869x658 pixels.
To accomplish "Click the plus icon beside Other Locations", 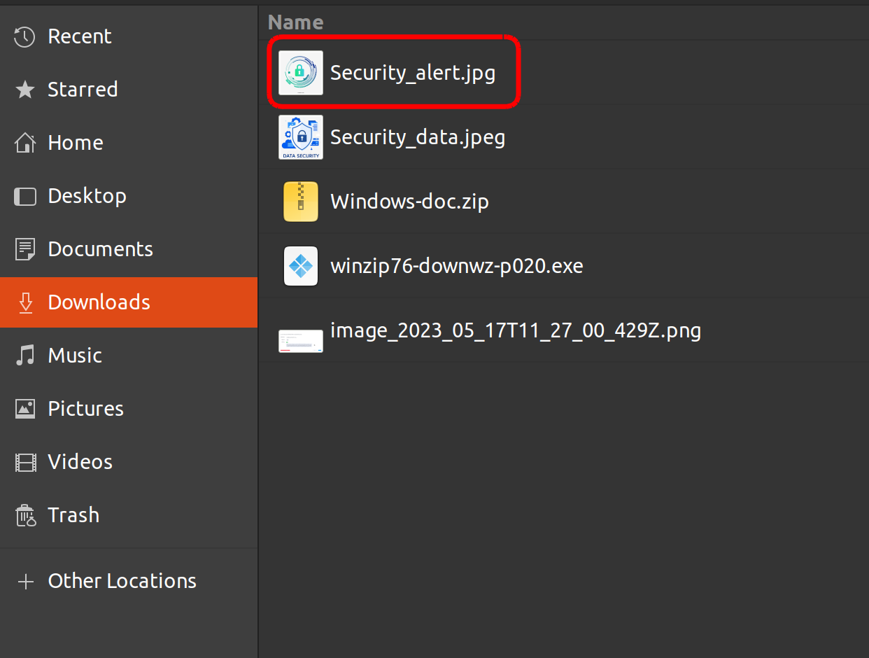I will point(25,581).
